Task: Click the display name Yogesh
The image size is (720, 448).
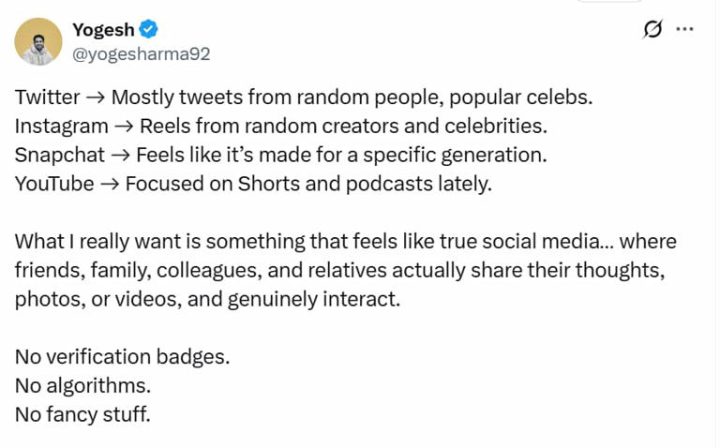Action: 103,30
